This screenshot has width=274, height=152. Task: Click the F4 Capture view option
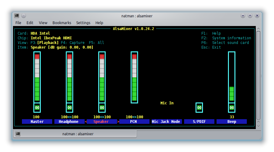[x=73, y=43]
